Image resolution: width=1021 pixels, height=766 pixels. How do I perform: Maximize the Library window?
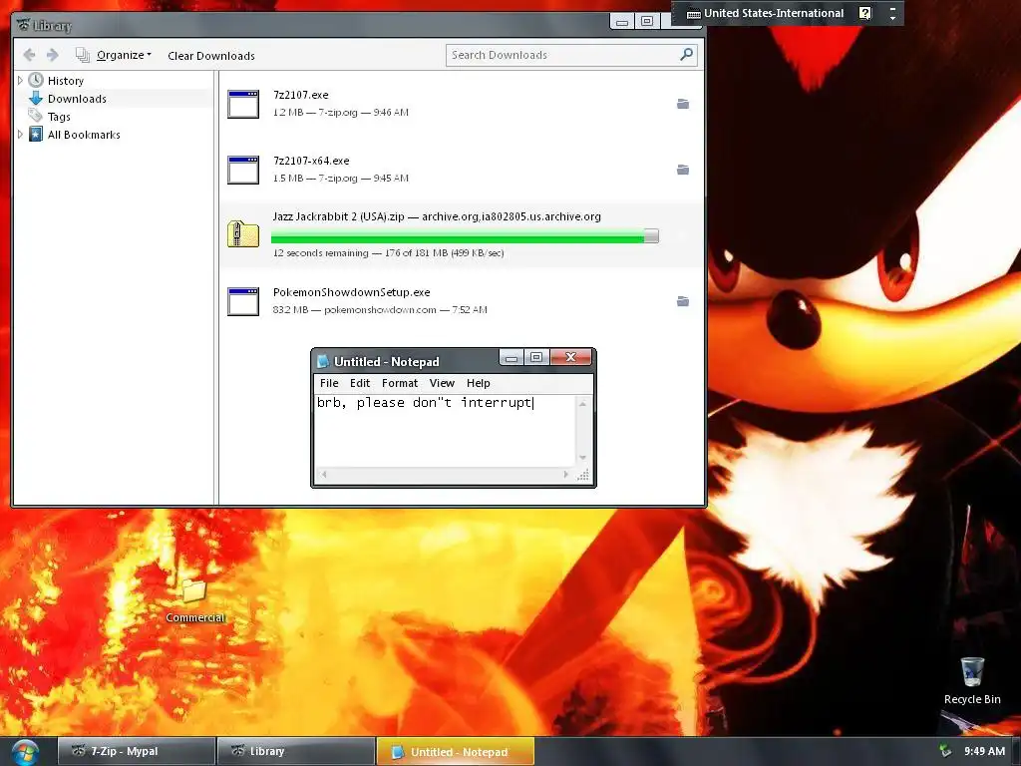[x=646, y=22]
